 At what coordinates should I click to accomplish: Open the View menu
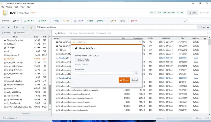coord(22,7)
